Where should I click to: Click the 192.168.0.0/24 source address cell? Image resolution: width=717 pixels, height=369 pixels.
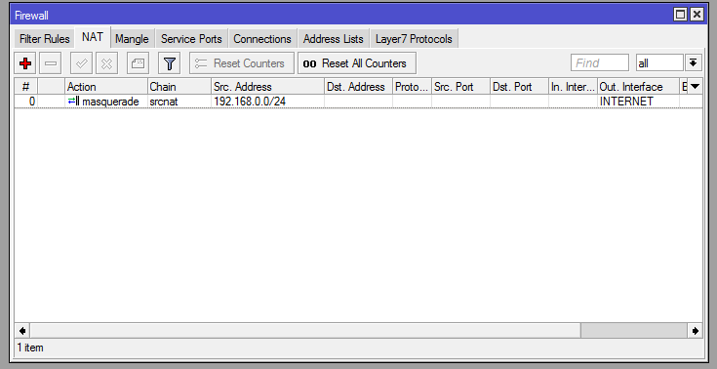pyautogui.click(x=267, y=102)
